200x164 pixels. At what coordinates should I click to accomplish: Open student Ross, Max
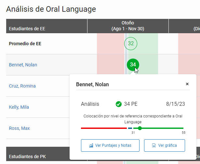coord(19,128)
